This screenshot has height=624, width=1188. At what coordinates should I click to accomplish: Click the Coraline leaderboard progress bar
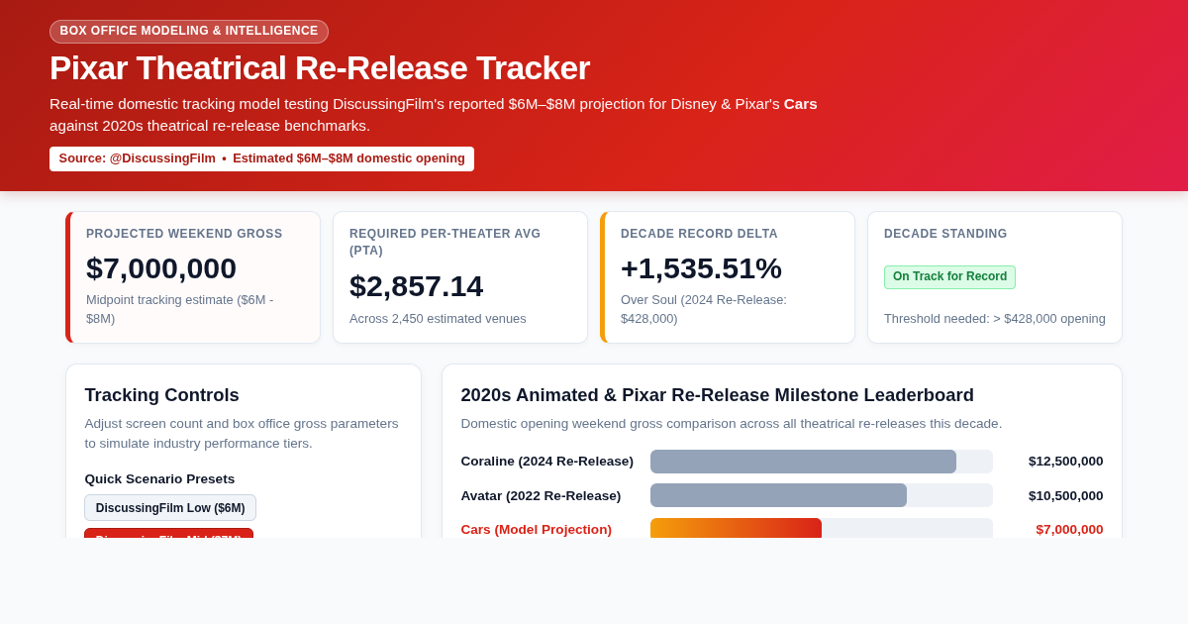[x=822, y=462]
